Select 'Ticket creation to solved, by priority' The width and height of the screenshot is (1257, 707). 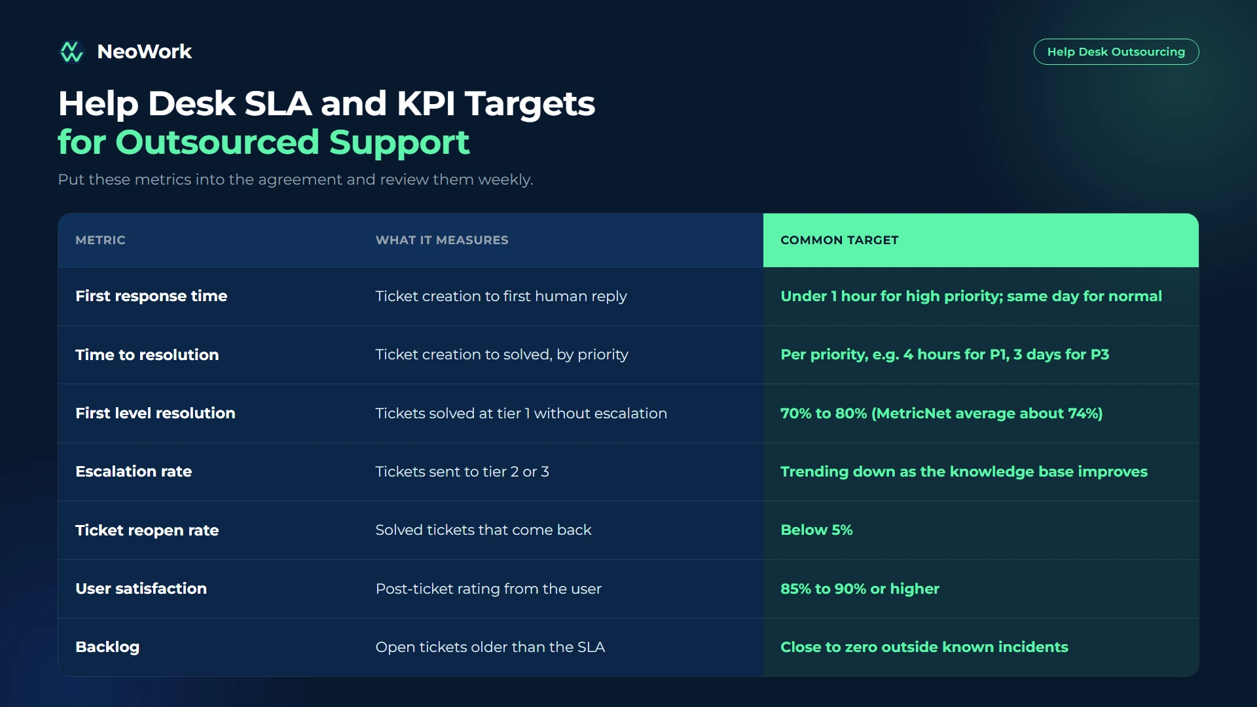501,355
